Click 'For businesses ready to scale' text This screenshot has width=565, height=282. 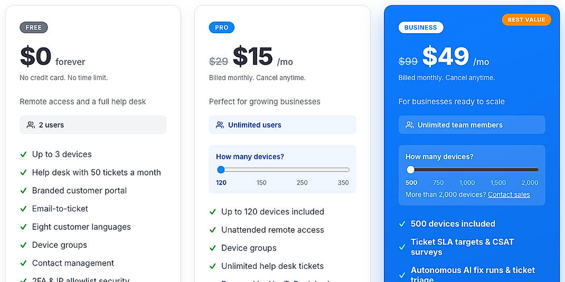451,102
